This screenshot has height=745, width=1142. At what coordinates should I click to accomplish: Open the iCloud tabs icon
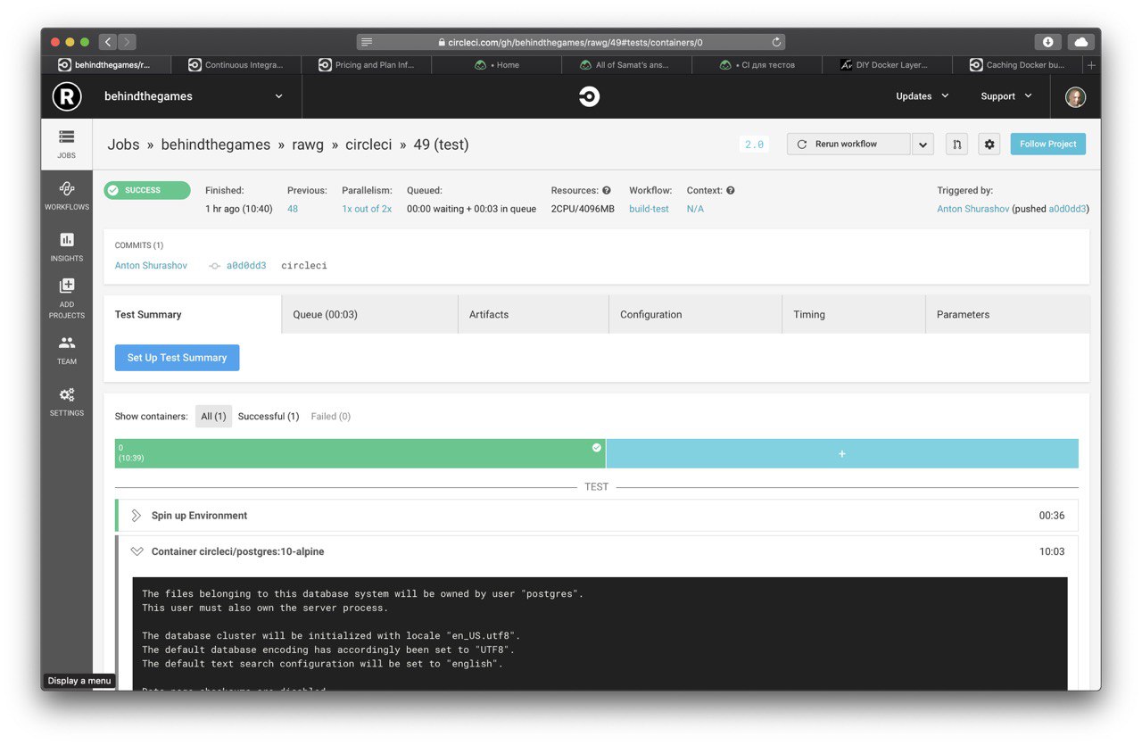coord(1080,42)
